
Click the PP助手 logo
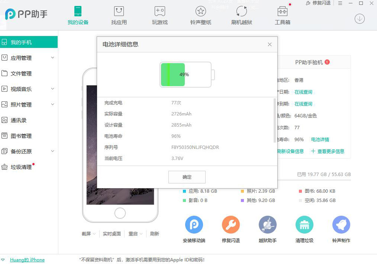[x=26, y=14]
